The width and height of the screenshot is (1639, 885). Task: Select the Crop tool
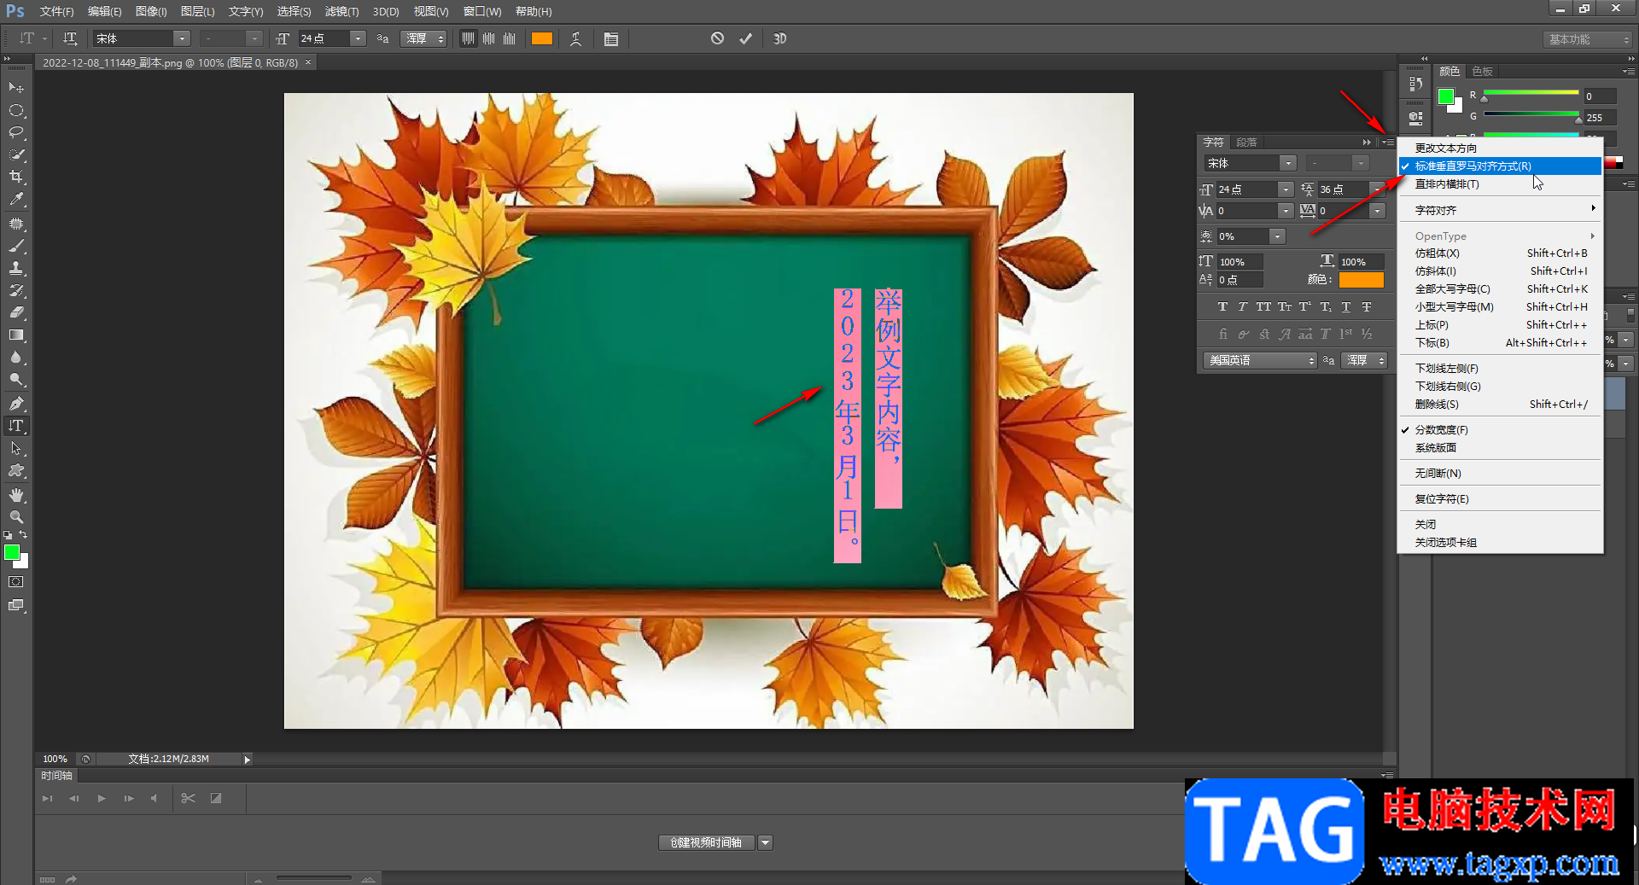pyautogui.click(x=16, y=178)
